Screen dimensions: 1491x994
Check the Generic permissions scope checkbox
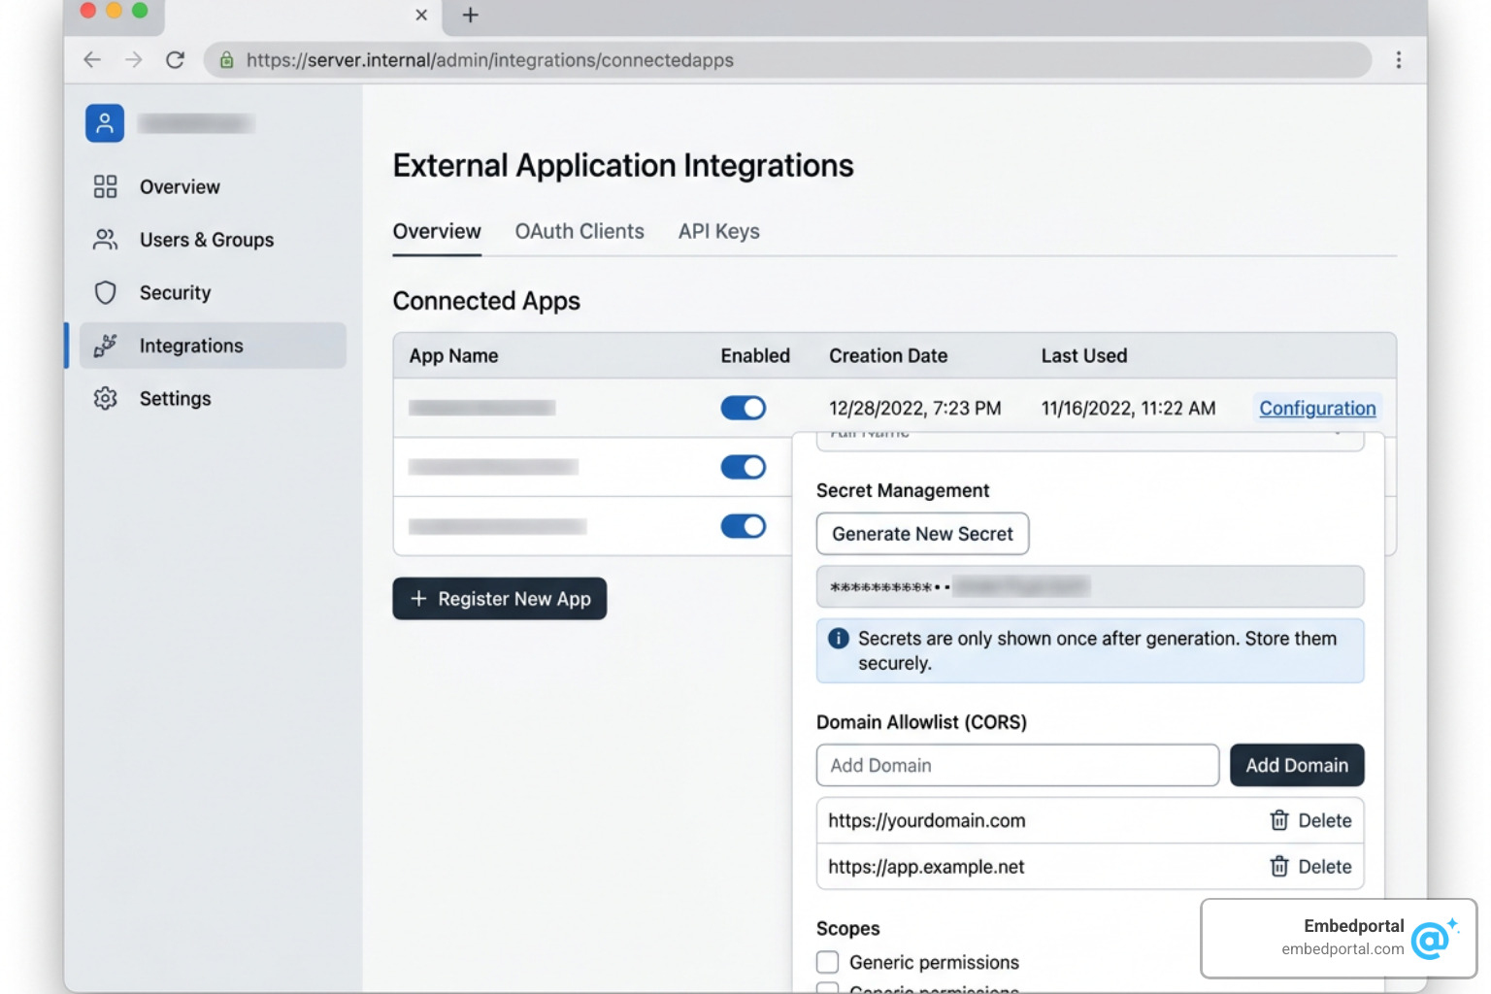(x=827, y=962)
